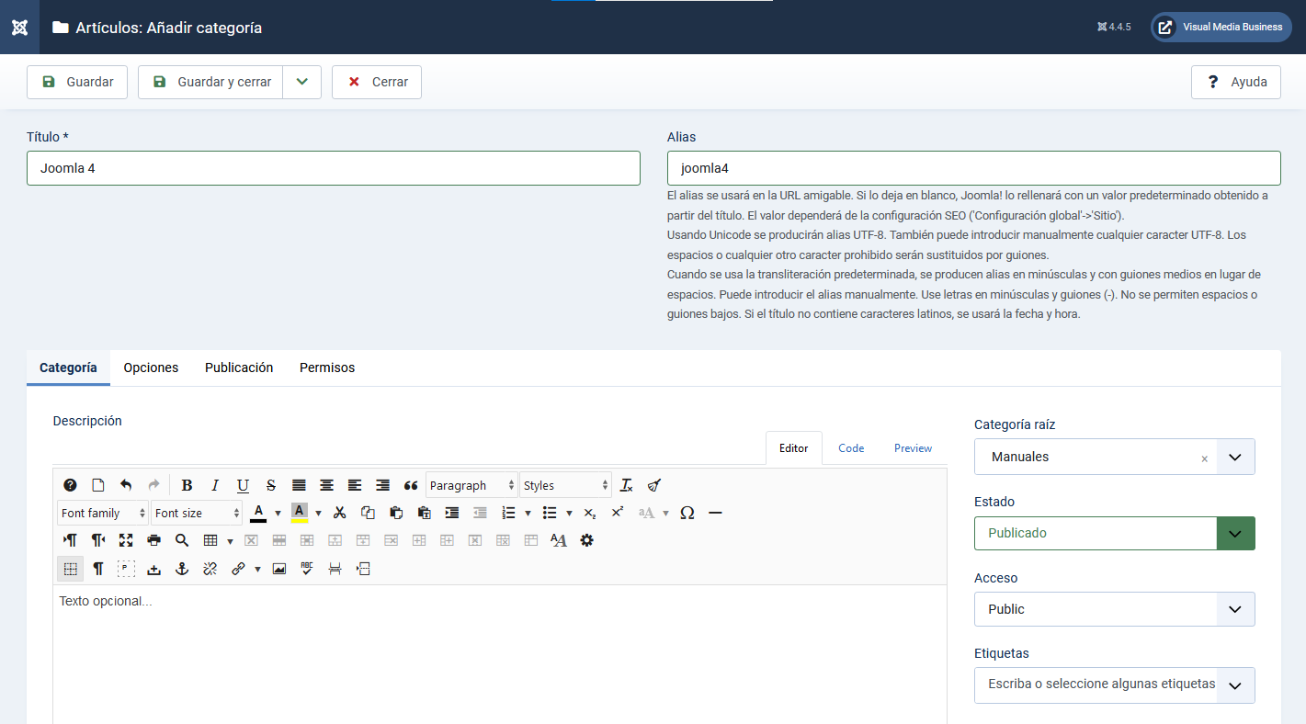Cut selection with scissors icon

[340, 513]
